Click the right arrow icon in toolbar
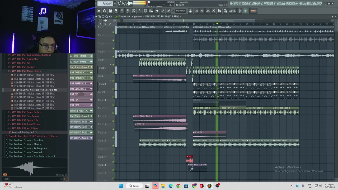 (x=157, y=11)
